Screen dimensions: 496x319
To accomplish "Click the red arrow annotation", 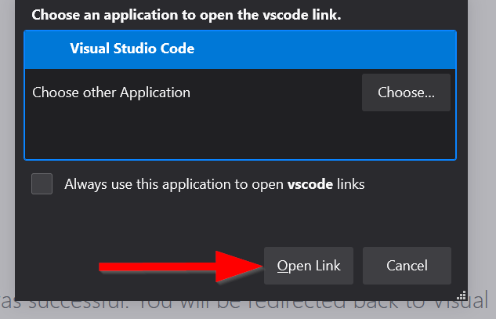I will click(180, 266).
